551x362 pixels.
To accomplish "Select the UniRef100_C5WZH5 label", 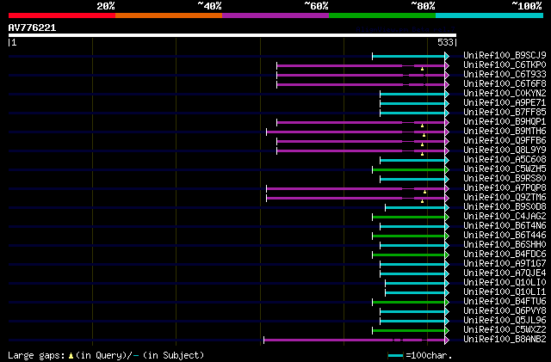I will click(x=505, y=169).
